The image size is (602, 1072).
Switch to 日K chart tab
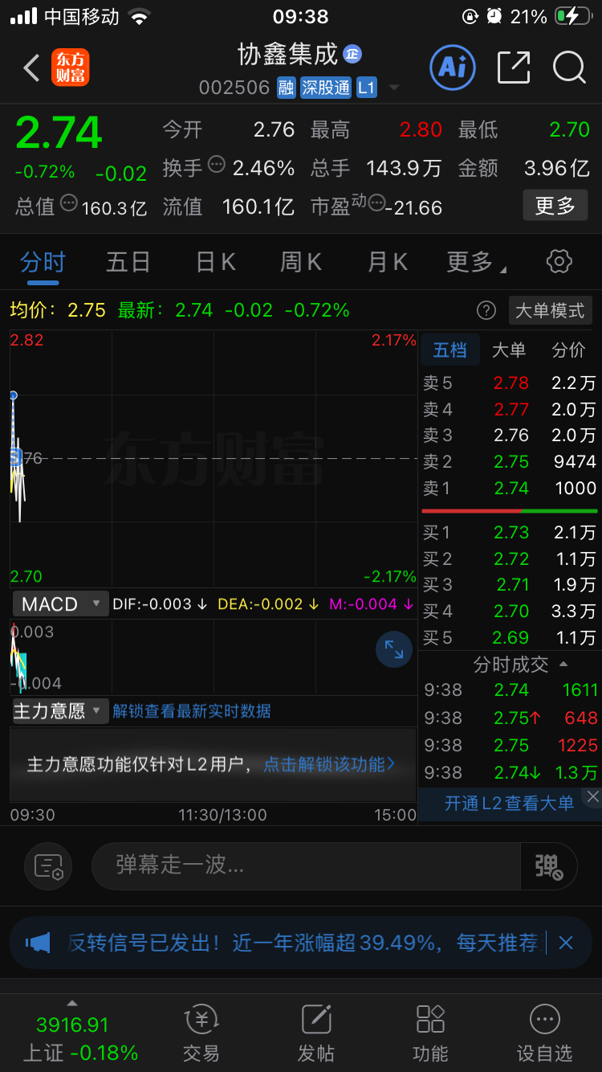point(216,262)
